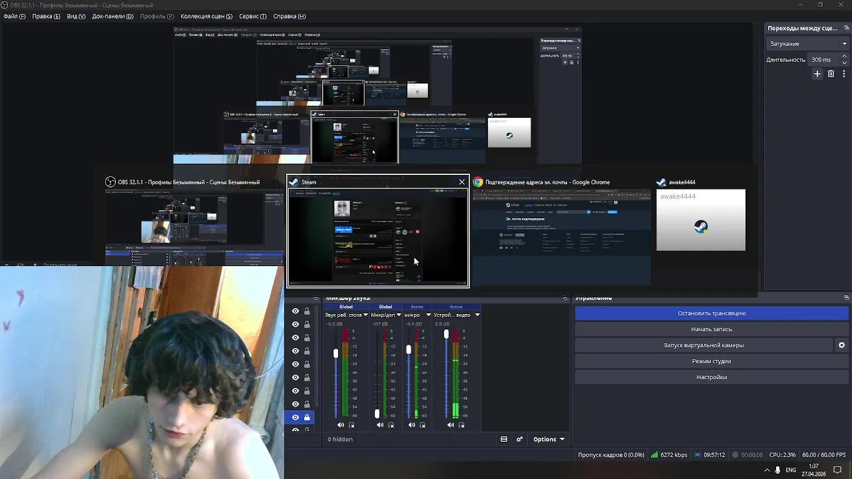The width and height of the screenshot is (852, 479).
Task: Toggle monitoring headphones icon for Устрой… видео
Action: pos(462,425)
